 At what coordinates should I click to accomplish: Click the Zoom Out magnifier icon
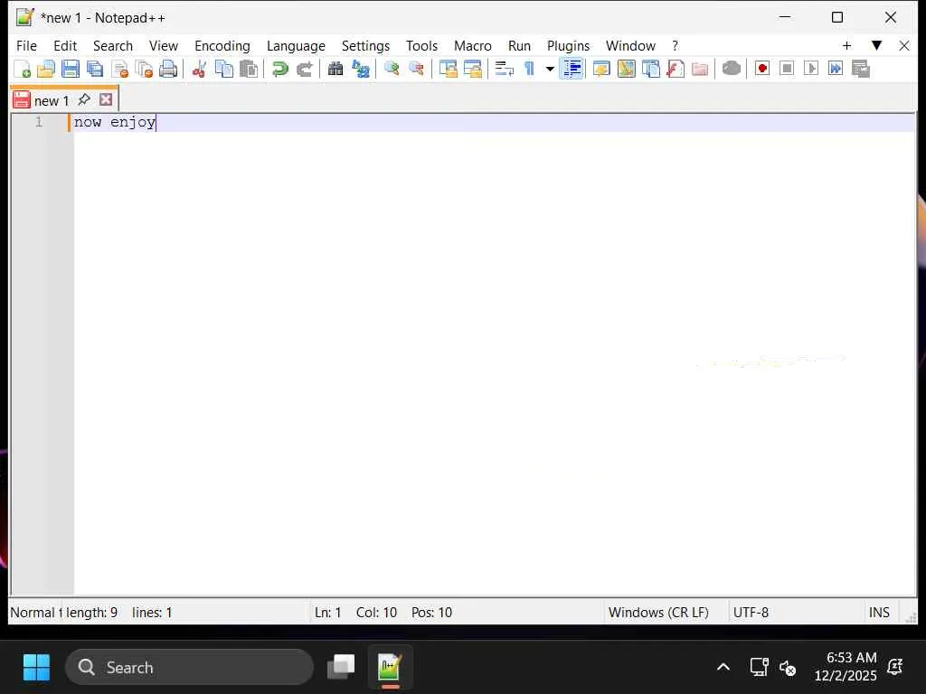click(x=416, y=69)
